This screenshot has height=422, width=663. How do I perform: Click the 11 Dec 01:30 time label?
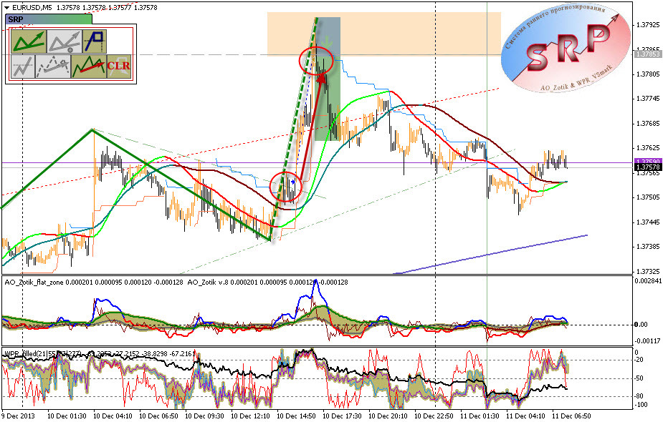coord(480,416)
